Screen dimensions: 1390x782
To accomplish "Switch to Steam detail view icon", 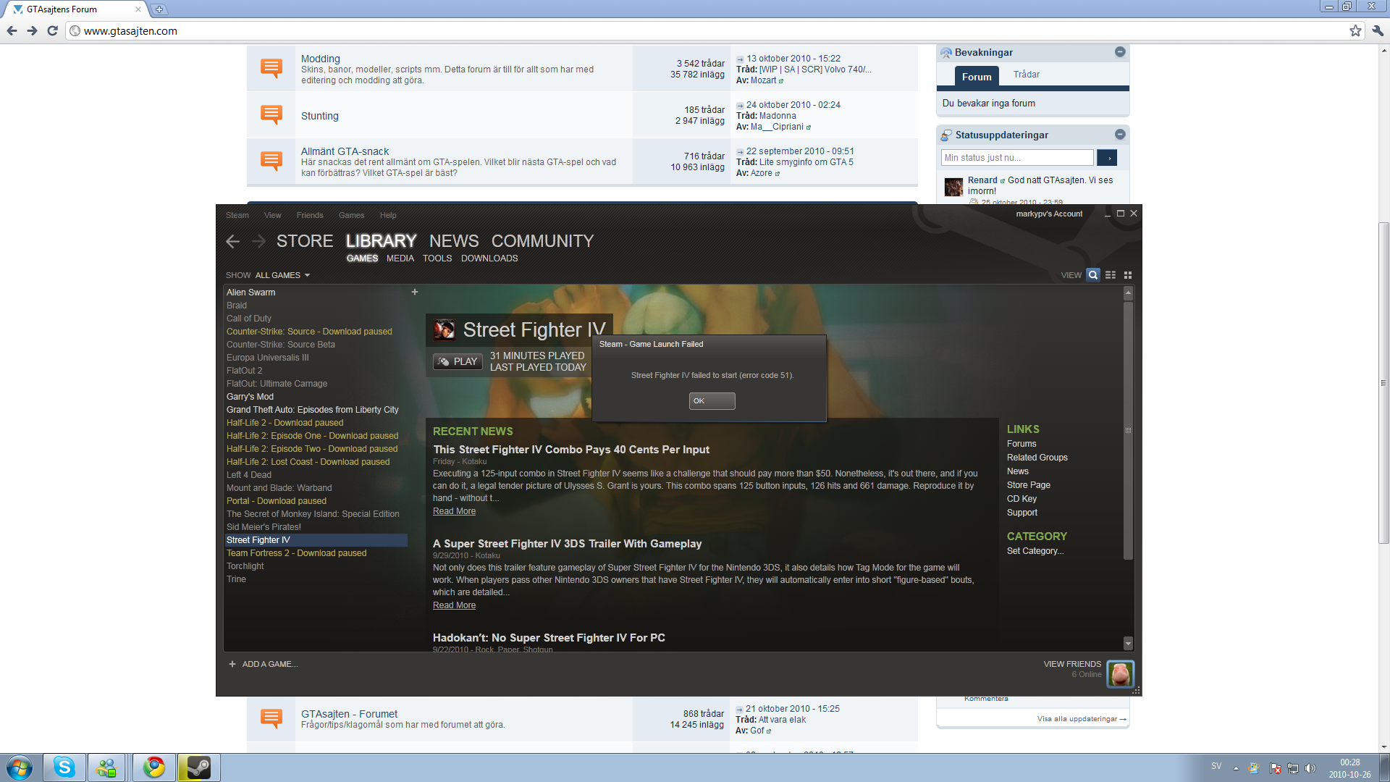I will click(x=1093, y=275).
